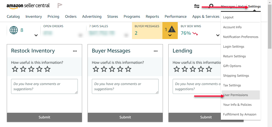The image size is (272, 127).
Task: Rate Lending card two stars
Action: tap(185, 69)
